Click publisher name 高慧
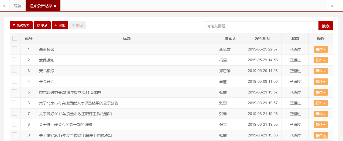This screenshot has width=343, height=141. pos(223,82)
